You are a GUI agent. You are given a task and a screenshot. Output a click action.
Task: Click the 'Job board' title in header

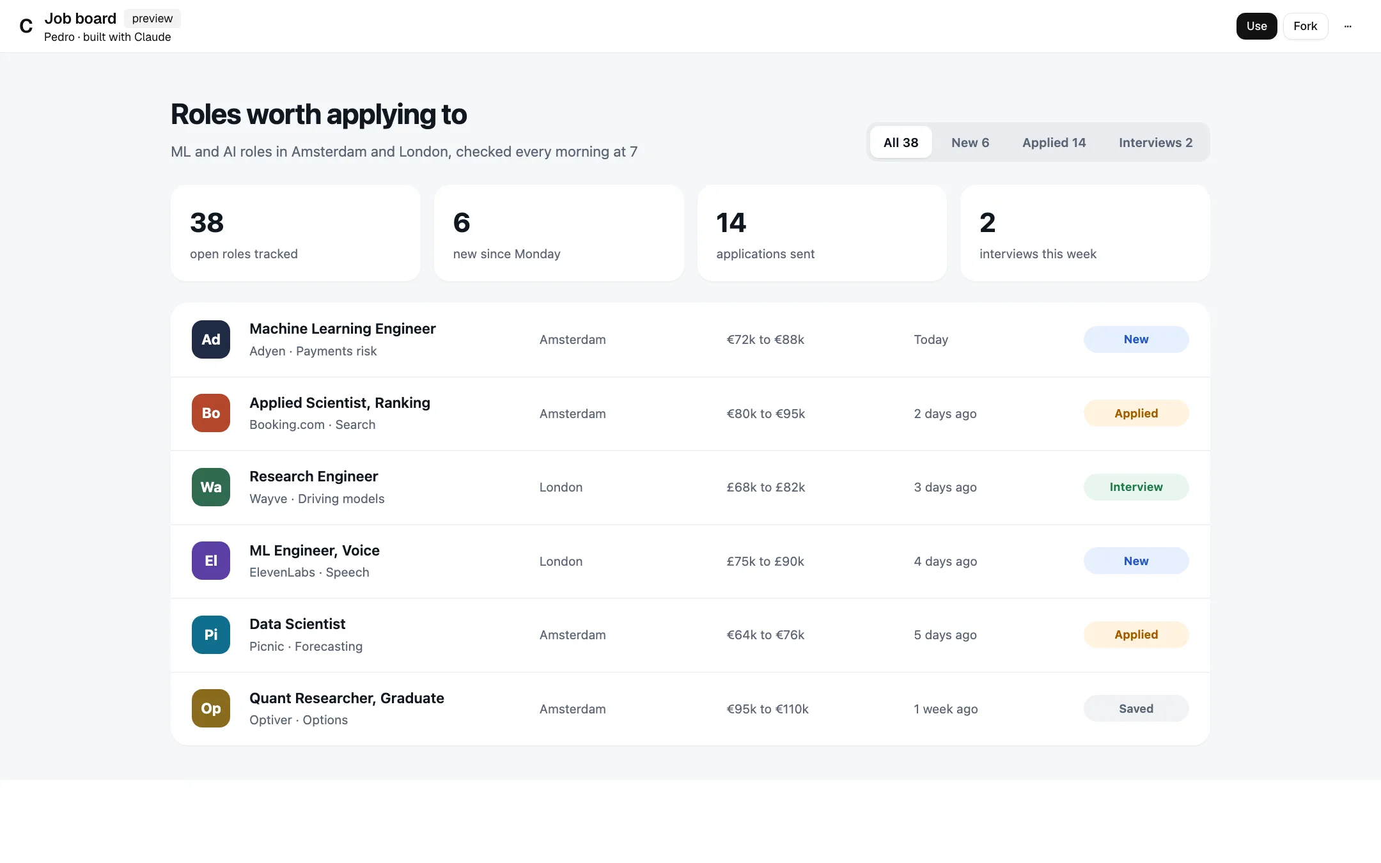coord(81,19)
